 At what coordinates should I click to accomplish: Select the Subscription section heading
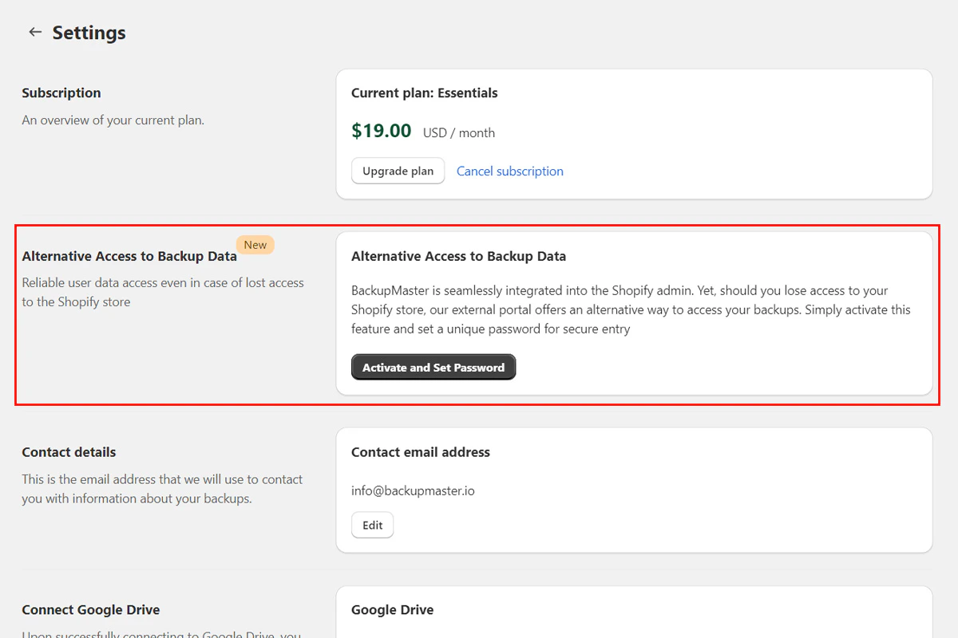coord(61,93)
